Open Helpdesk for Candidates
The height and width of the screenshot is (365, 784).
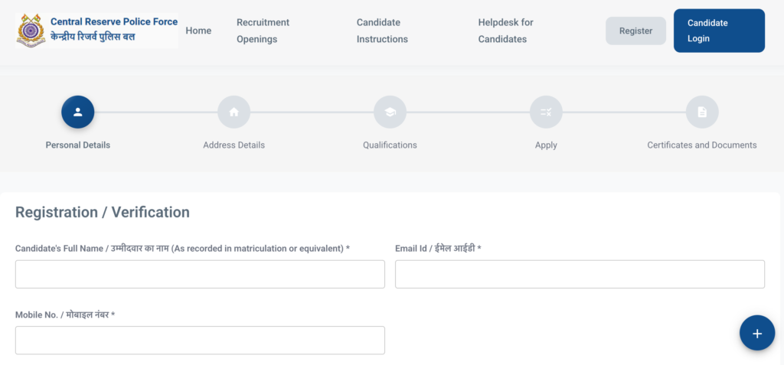pos(505,31)
